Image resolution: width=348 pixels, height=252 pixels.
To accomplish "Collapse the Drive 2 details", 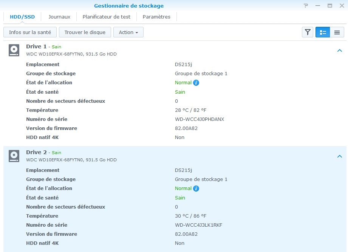I will [339, 156].
